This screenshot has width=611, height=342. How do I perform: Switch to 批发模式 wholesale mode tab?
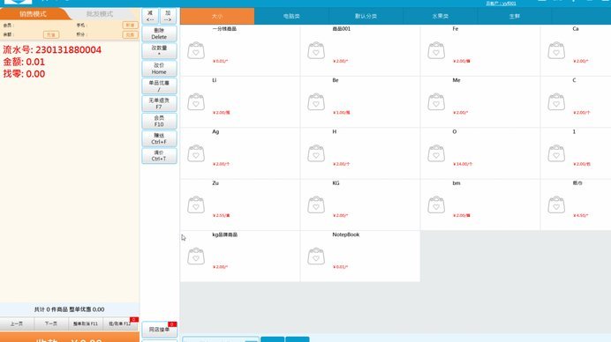[x=100, y=14]
